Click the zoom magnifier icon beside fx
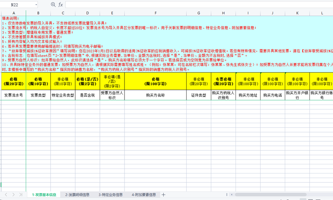 coord(53,5)
